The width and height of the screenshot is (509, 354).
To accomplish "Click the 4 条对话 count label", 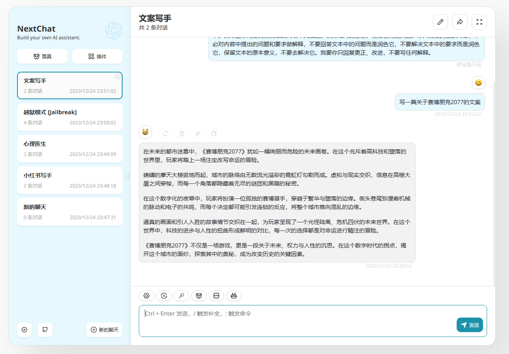I will pos(33,123).
